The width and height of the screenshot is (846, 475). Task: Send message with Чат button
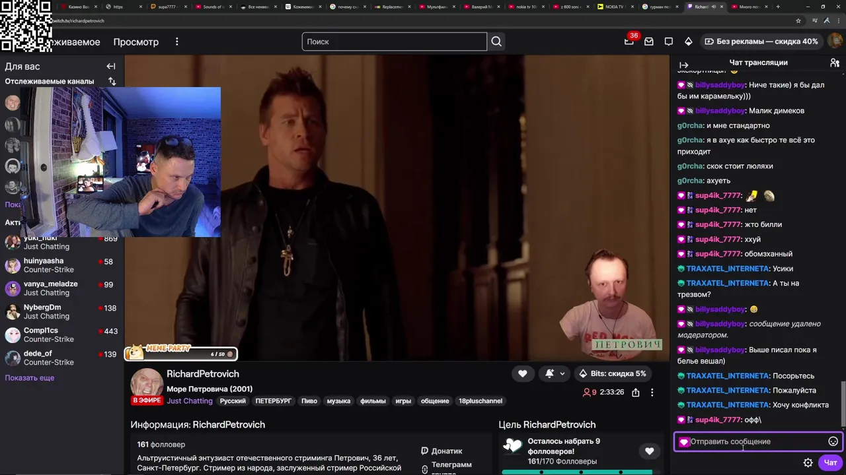831,462
